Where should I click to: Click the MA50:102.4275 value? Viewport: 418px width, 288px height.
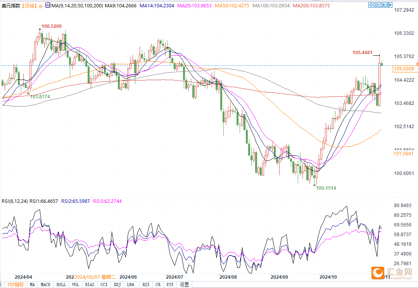[x=232, y=5]
